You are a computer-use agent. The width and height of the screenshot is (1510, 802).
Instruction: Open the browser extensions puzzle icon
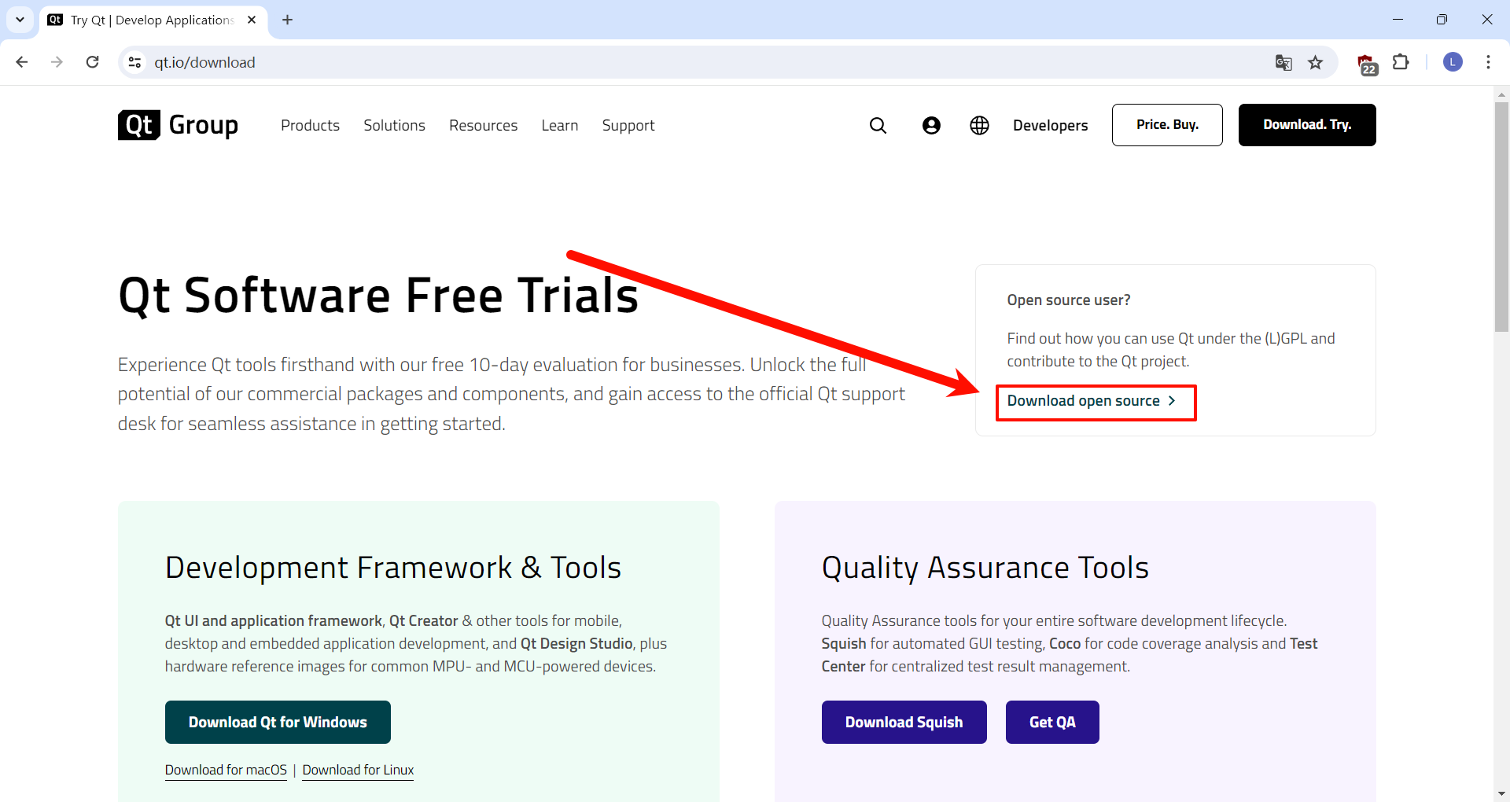pos(1401,62)
